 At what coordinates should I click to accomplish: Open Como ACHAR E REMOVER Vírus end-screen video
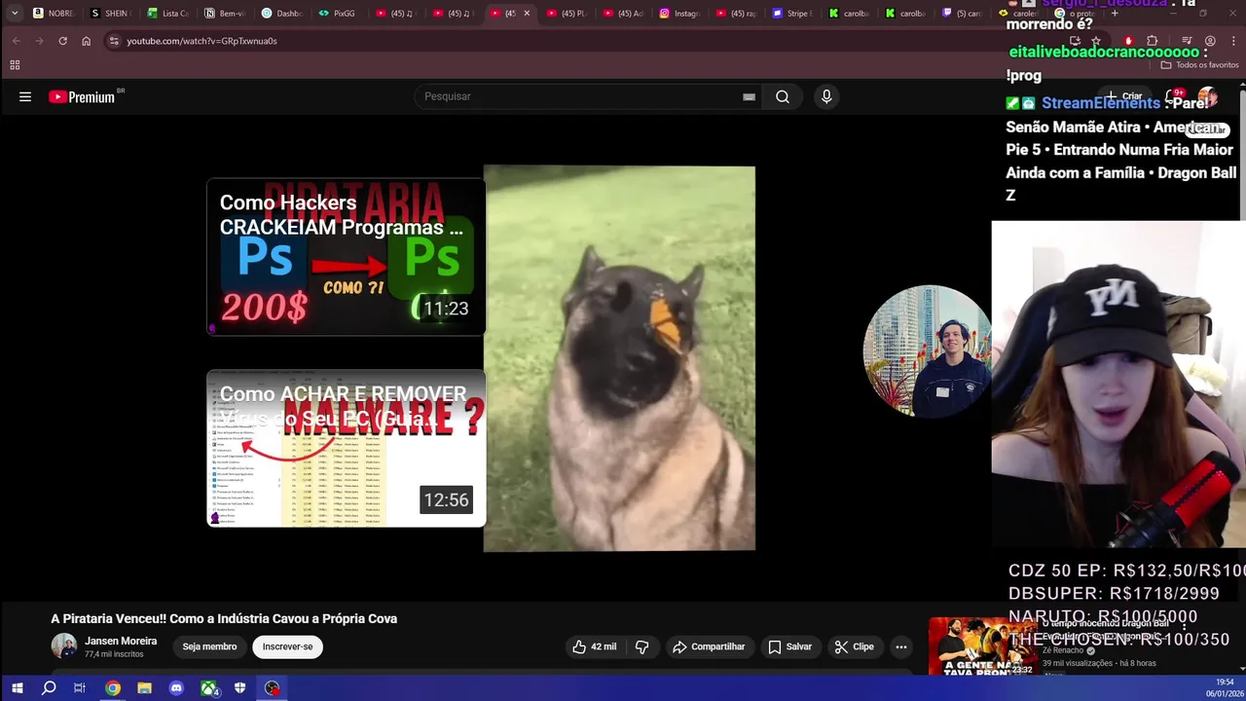pos(346,448)
